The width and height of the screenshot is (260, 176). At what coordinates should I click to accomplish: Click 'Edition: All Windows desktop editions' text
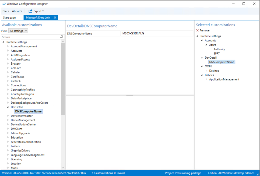(x=231, y=173)
